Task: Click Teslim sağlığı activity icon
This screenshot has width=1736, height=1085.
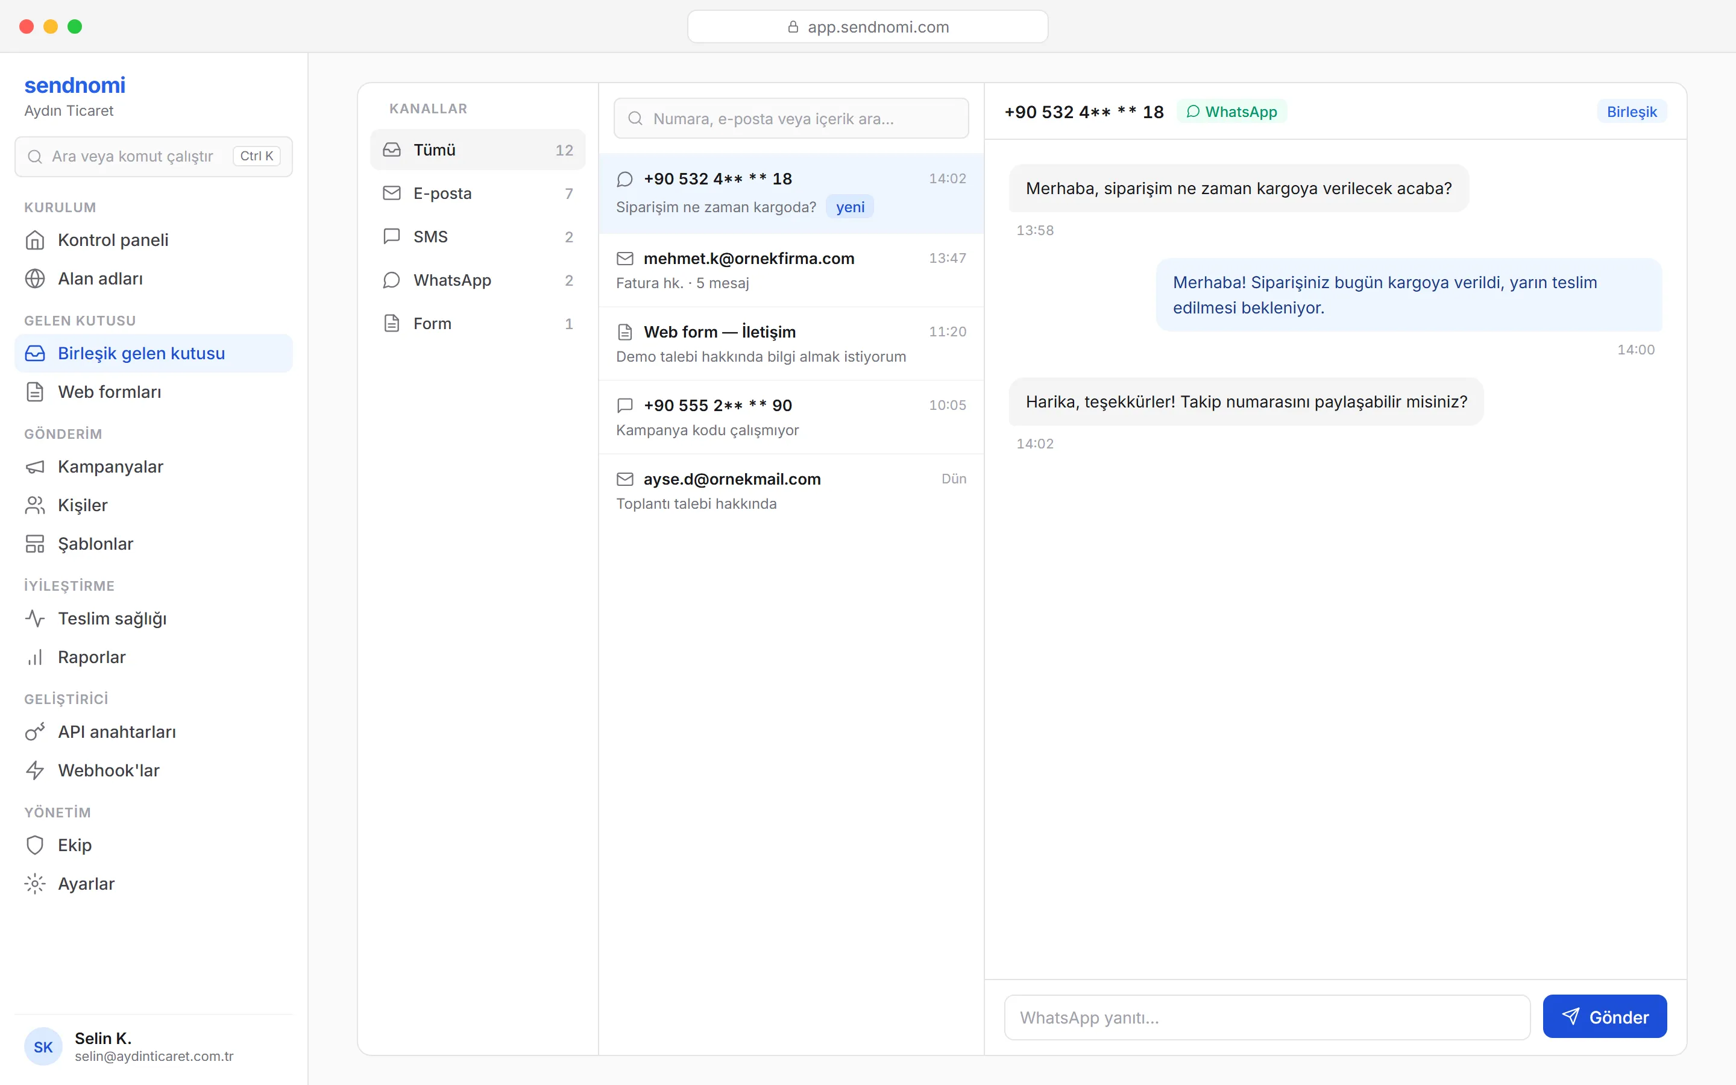Action: [x=34, y=619]
